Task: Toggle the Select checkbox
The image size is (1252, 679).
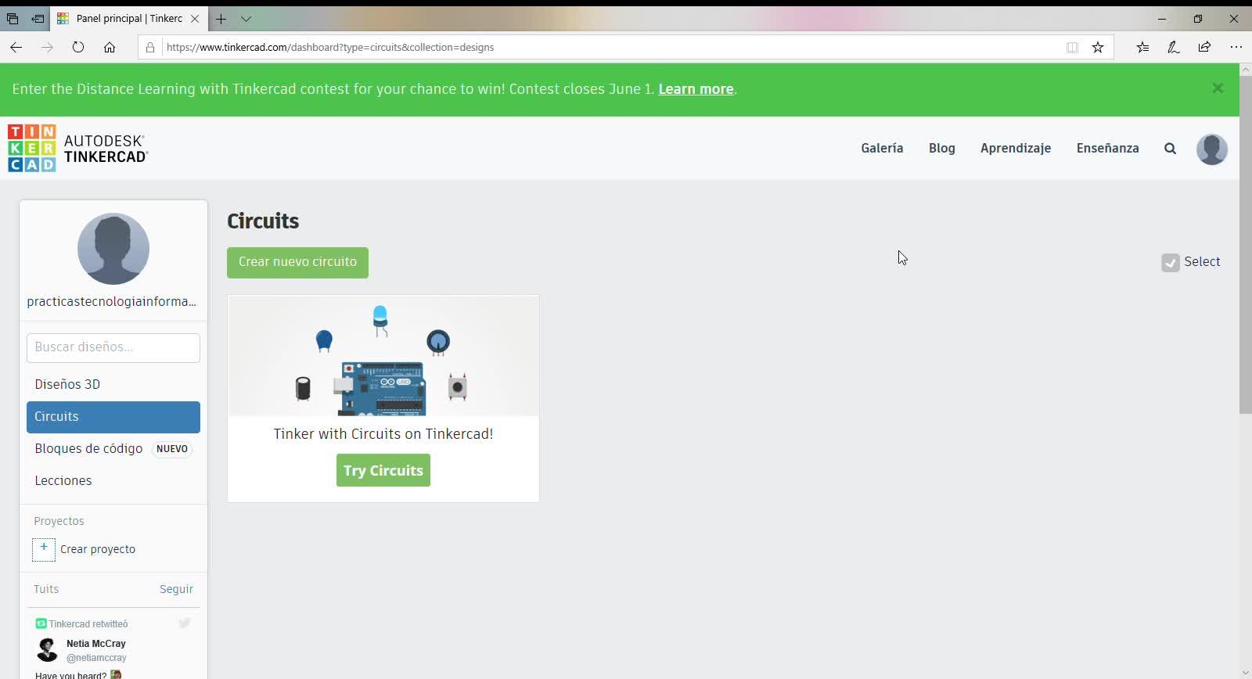Action: 1171,263
